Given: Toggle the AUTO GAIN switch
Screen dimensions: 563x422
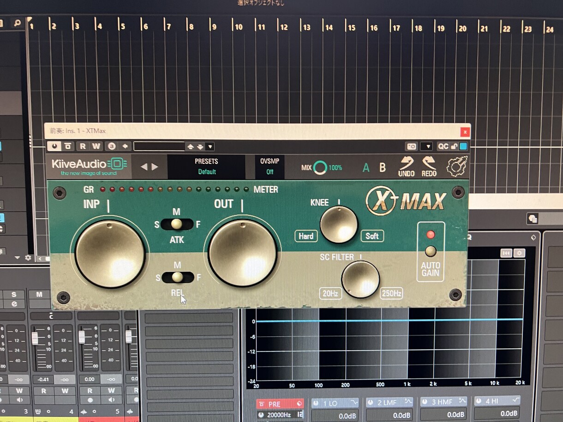Looking at the screenshot, I should point(430,251).
